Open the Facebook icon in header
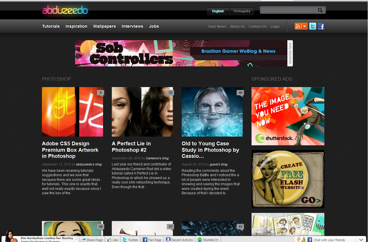This screenshot has width=368, height=242. tap(321, 27)
